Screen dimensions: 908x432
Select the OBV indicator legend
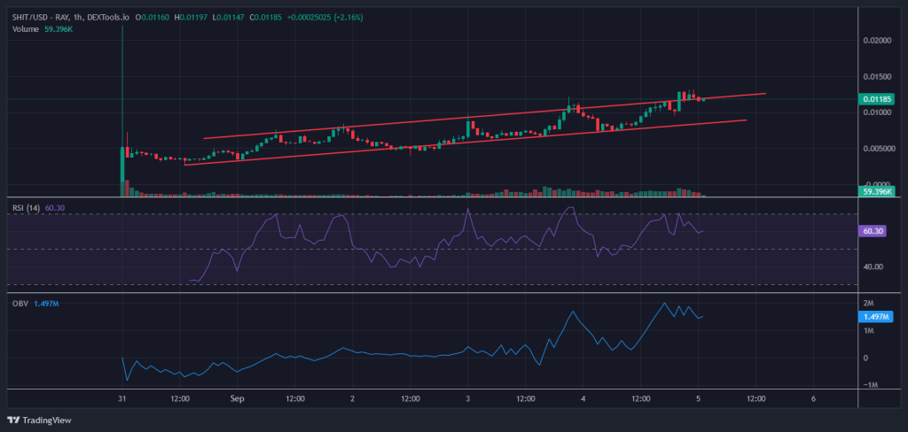[20, 304]
